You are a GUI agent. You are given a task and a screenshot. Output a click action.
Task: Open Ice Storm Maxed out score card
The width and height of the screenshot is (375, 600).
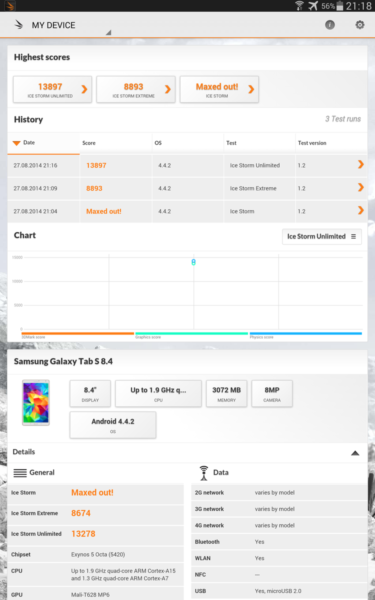coord(219,89)
